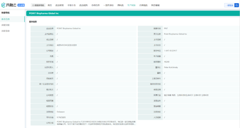This screenshot has height=128, width=240.
Task: Select 全球上市 in navigation bar
Action: 71,5
